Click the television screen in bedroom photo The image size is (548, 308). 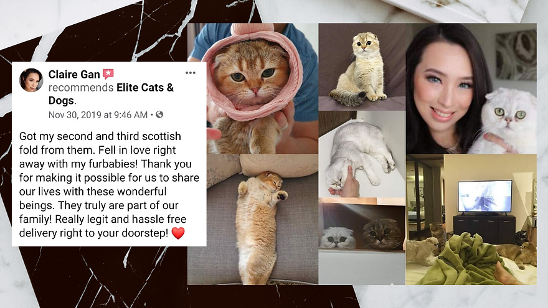pyautogui.click(x=484, y=196)
